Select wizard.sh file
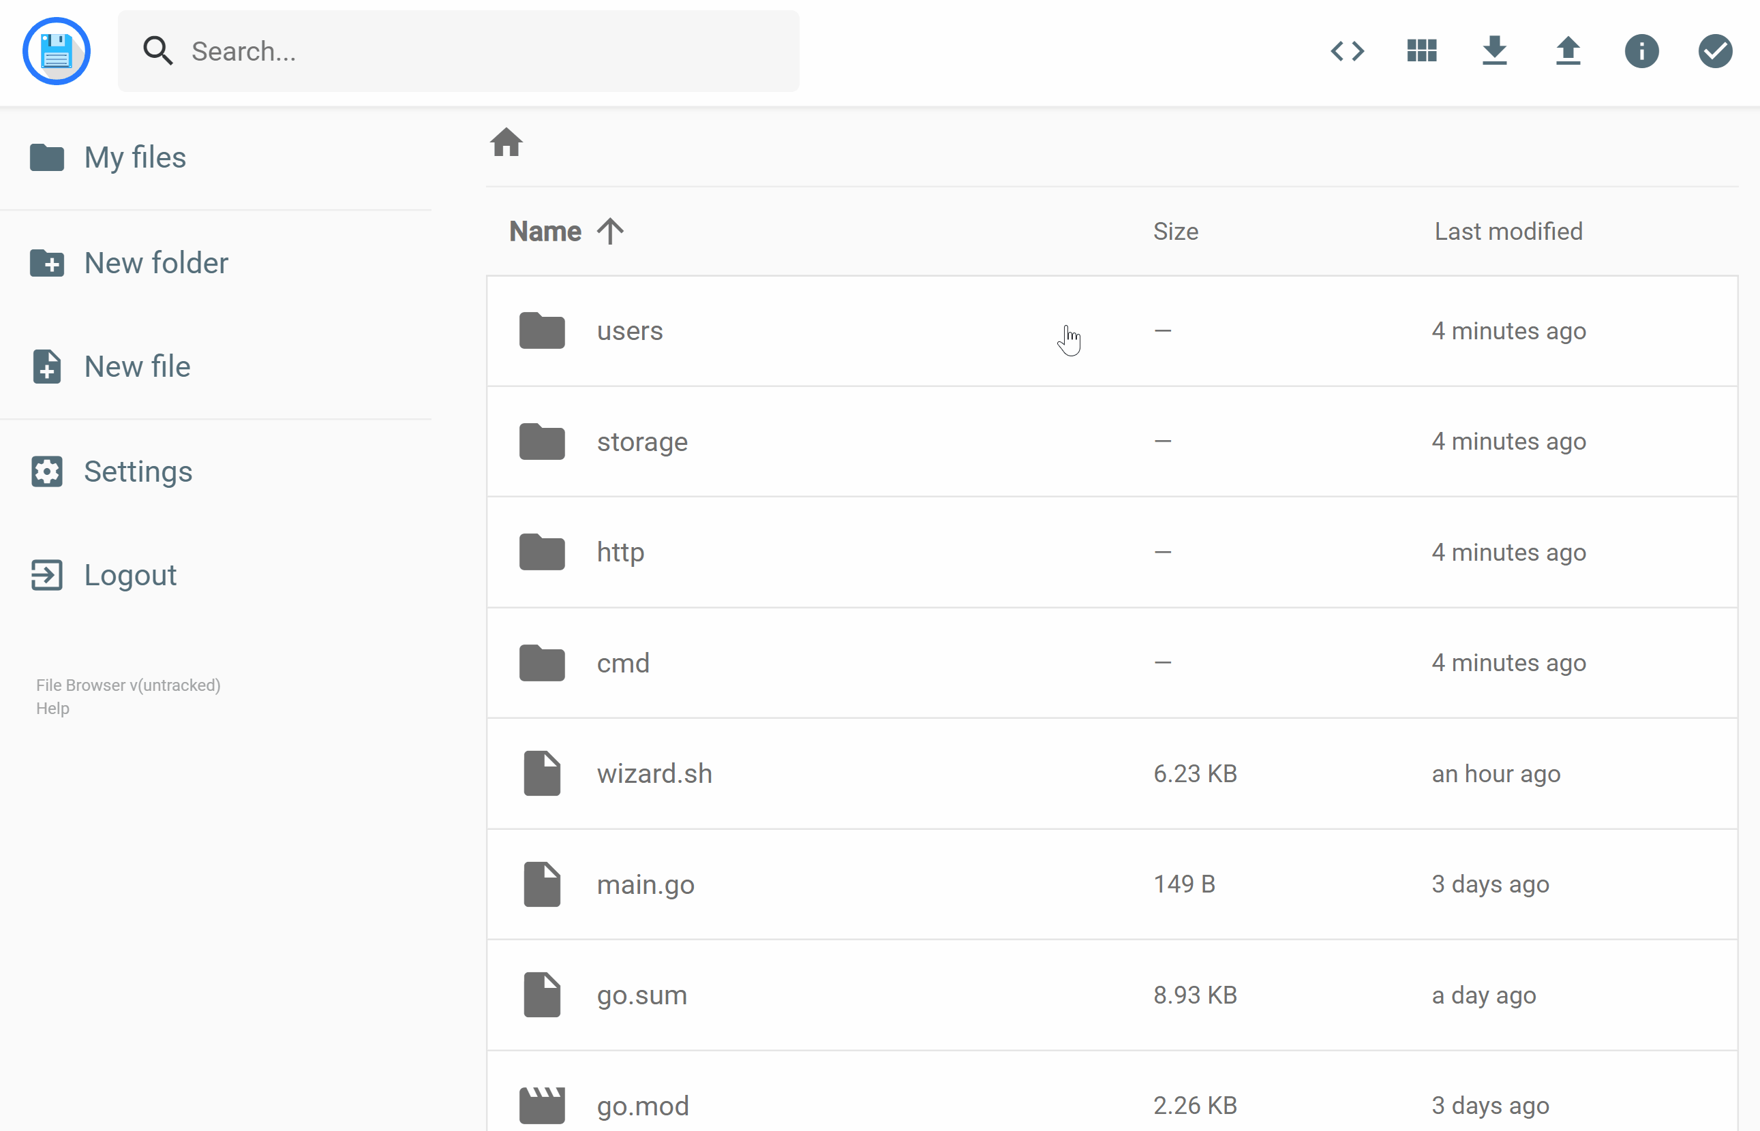Viewport: 1760px width, 1131px height. (654, 773)
